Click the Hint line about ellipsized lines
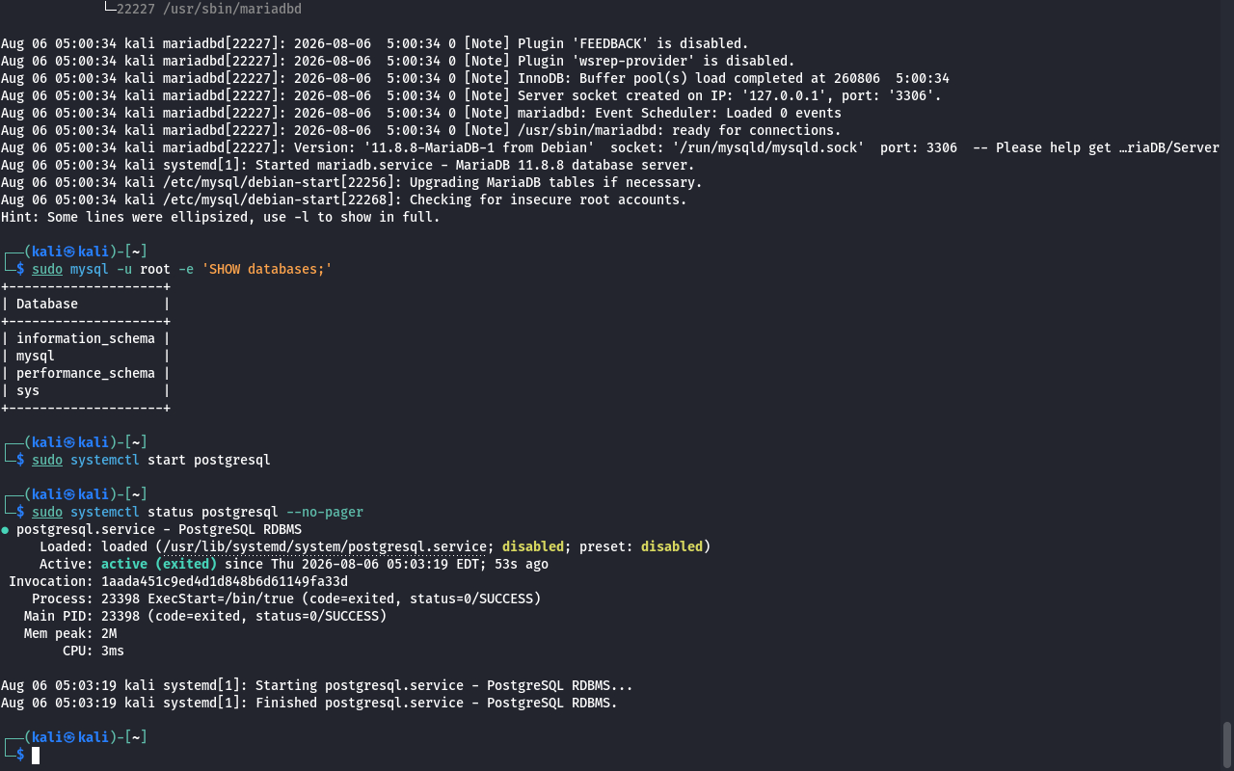This screenshot has height=771, width=1234. (221, 217)
